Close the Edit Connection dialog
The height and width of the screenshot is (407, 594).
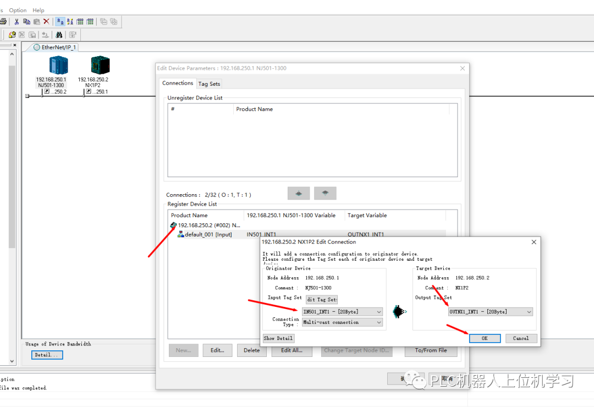533,242
